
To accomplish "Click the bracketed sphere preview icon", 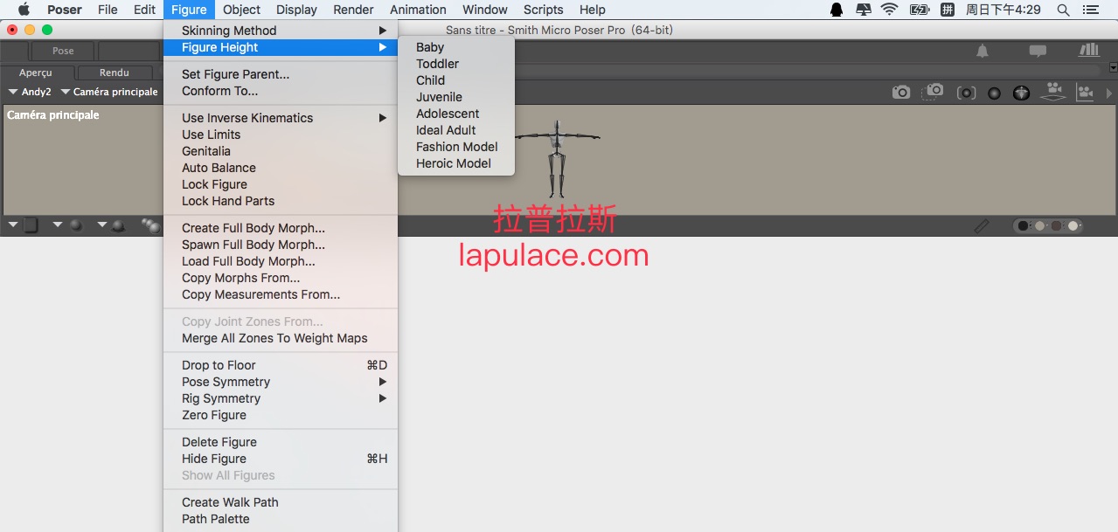I will [966, 93].
